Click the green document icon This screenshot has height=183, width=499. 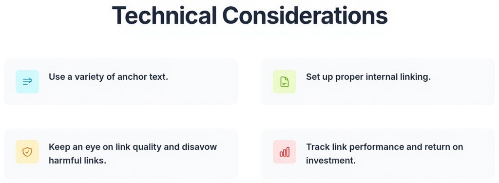click(285, 82)
